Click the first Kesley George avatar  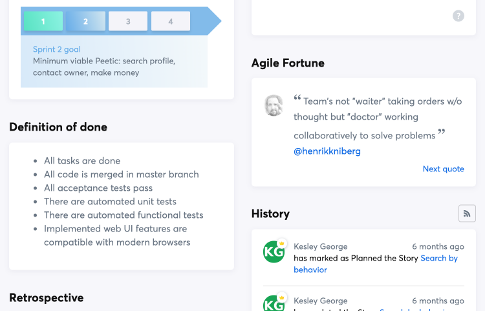(x=274, y=252)
